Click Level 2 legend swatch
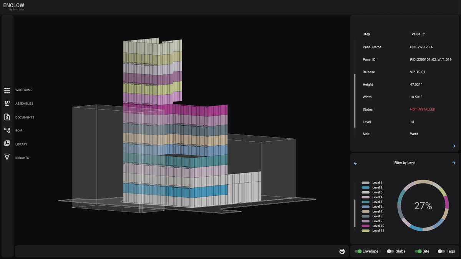The height and width of the screenshot is (259, 461). coord(366,188)
